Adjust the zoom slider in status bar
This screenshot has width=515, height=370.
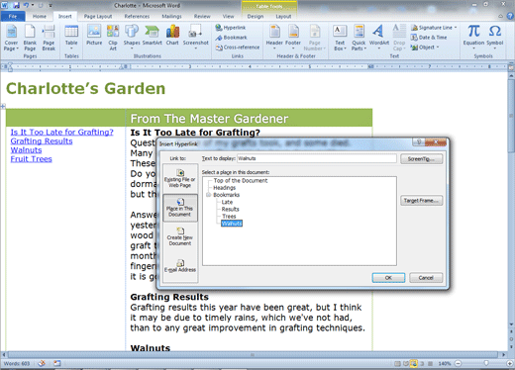(x=486, y=363)
